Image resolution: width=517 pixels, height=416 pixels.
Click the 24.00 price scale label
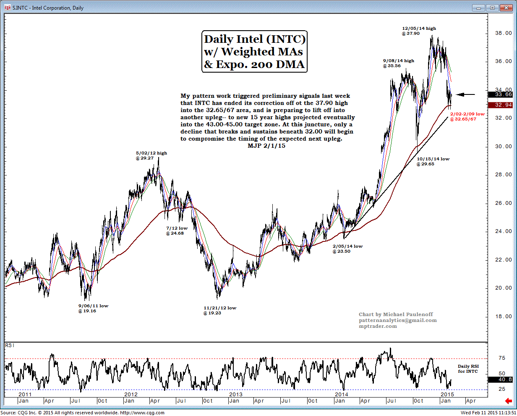click(503, 231)
